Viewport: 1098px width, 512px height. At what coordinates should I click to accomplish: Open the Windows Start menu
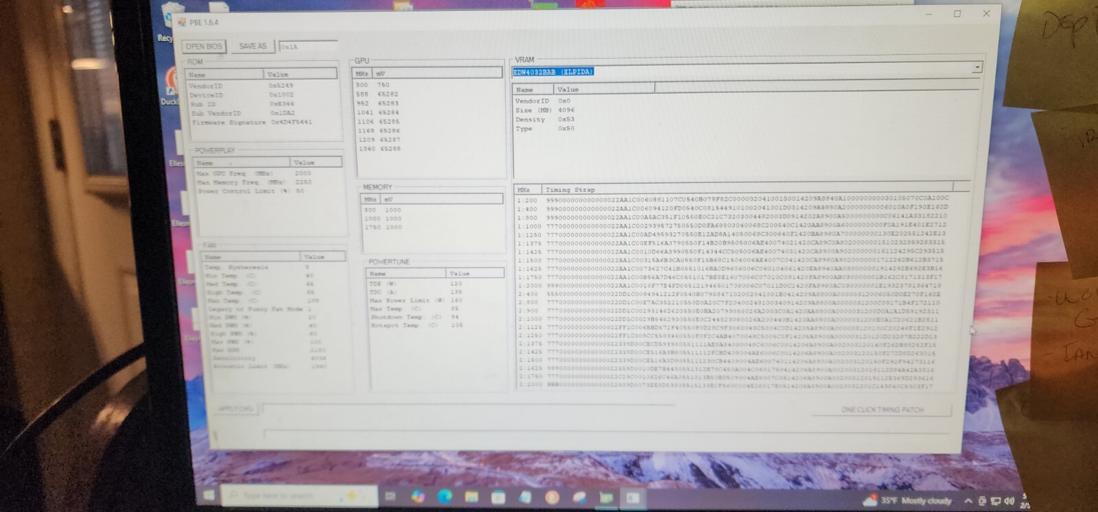209,495
